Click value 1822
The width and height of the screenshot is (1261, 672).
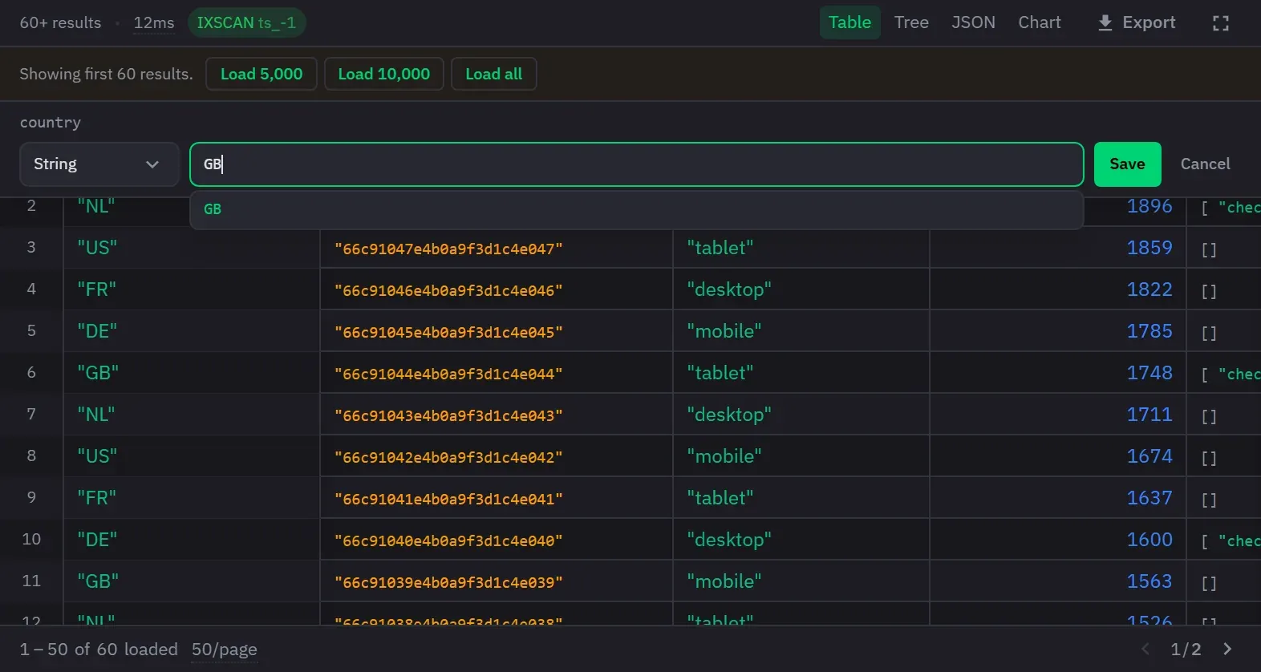1149,289
